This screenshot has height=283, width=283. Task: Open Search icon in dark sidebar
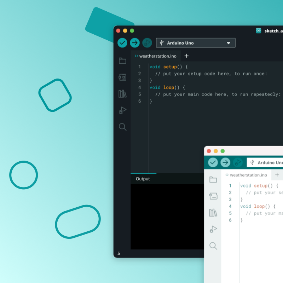[122, 127]
